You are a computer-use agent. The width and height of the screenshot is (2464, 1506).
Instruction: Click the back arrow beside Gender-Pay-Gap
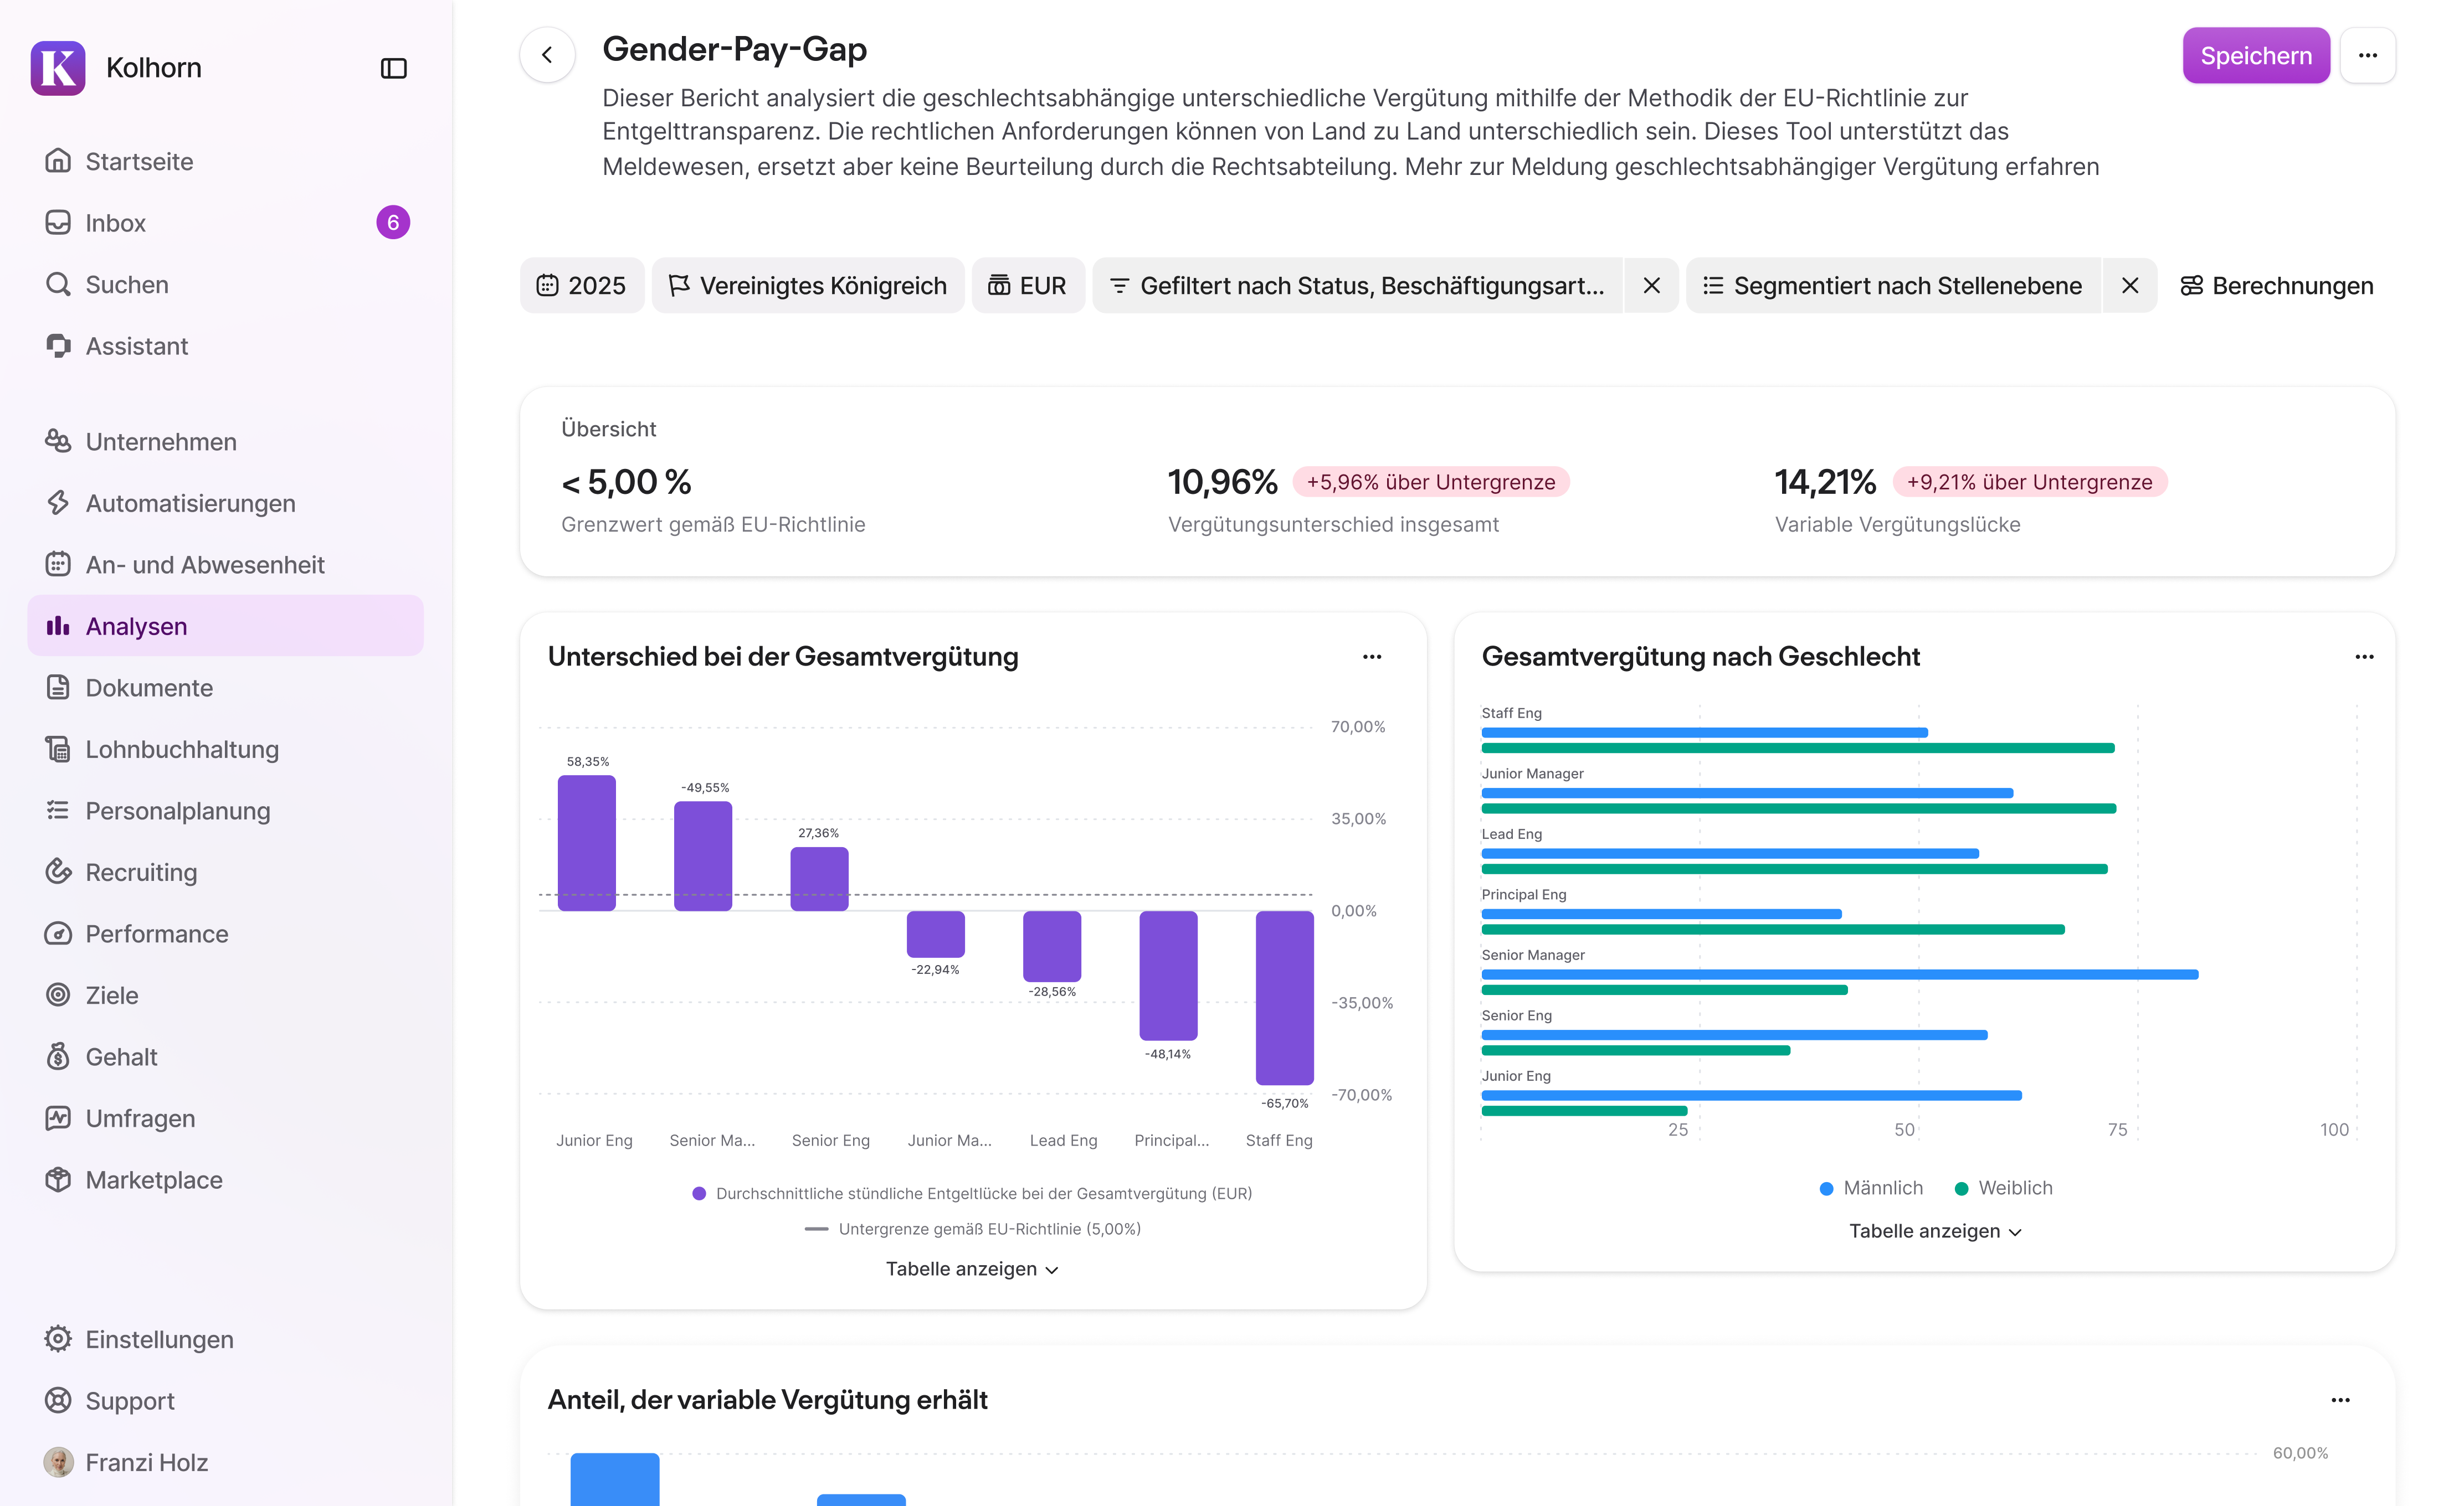(x=547, y=54)
